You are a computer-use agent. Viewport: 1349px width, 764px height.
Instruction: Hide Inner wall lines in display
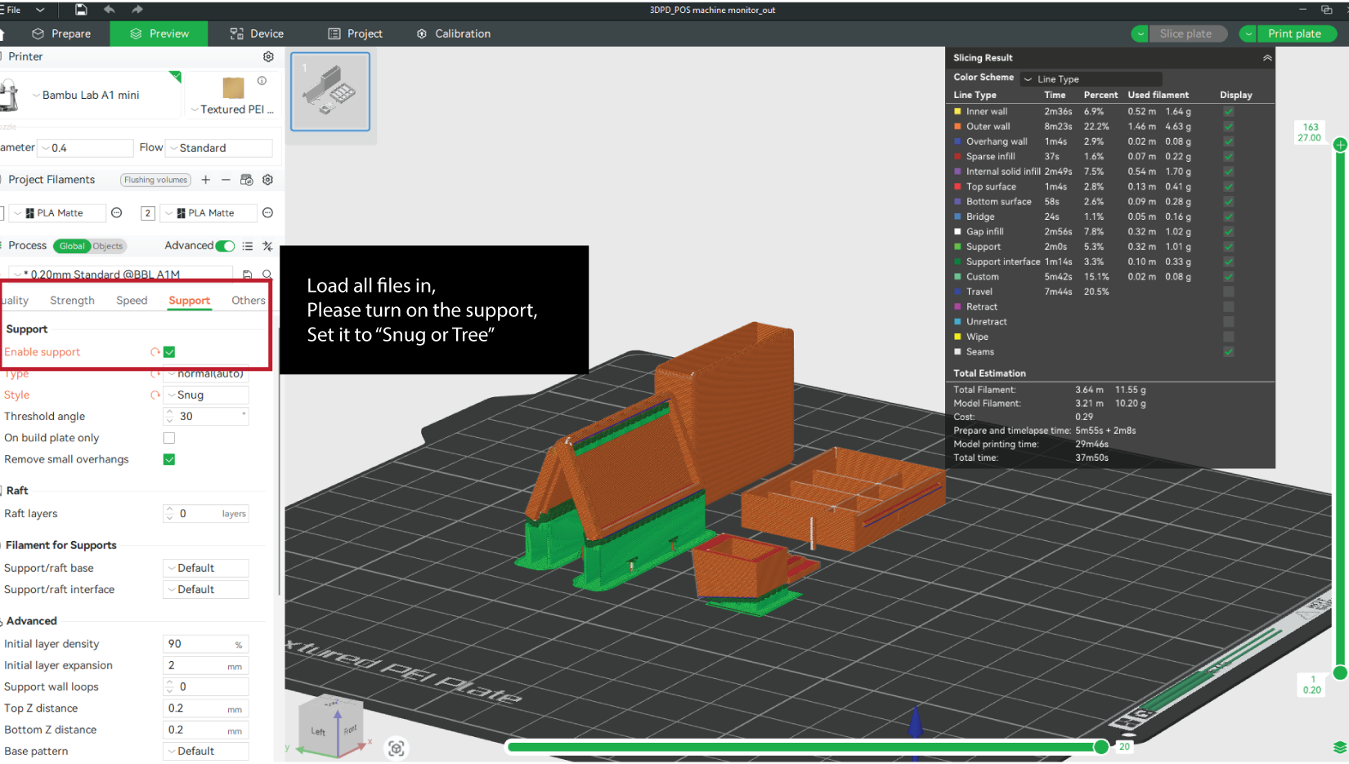coord(1229,112)
